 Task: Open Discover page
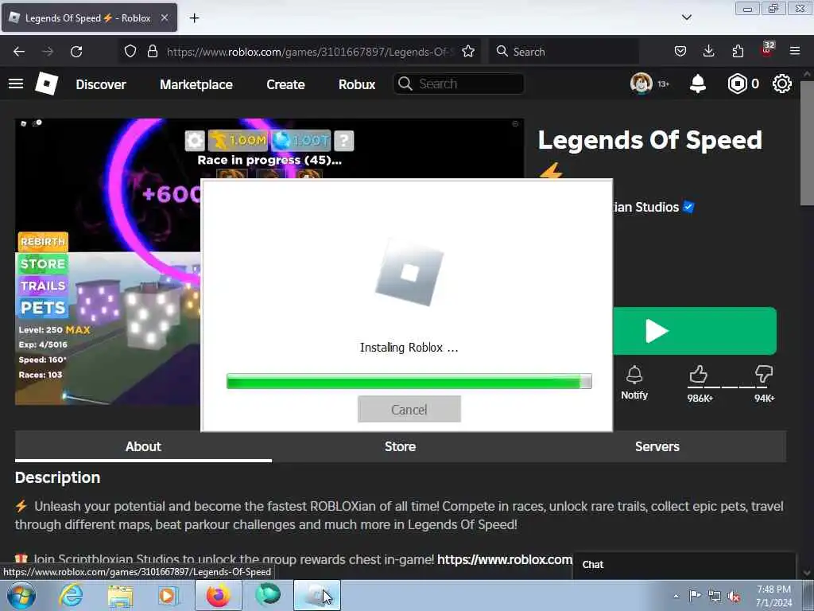(x=101, y=84)
